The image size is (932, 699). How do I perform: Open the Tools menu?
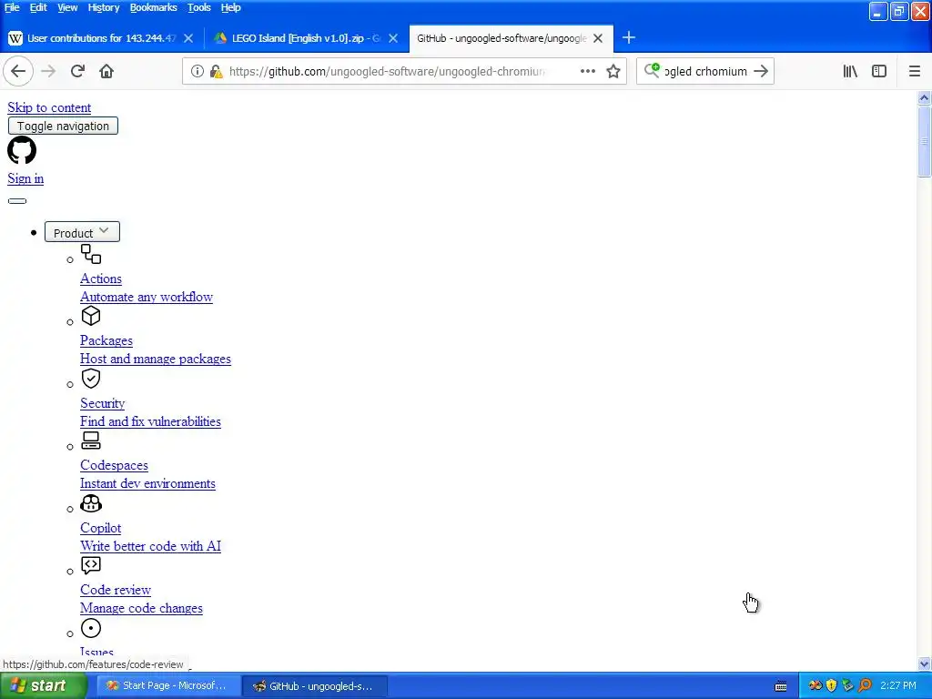[199, 7]
